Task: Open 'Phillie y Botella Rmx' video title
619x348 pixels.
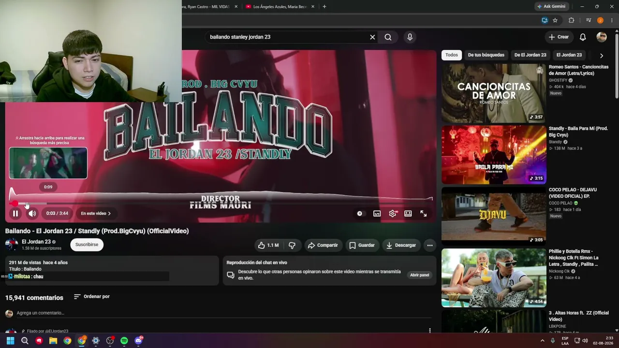Action: pos(574,258)
